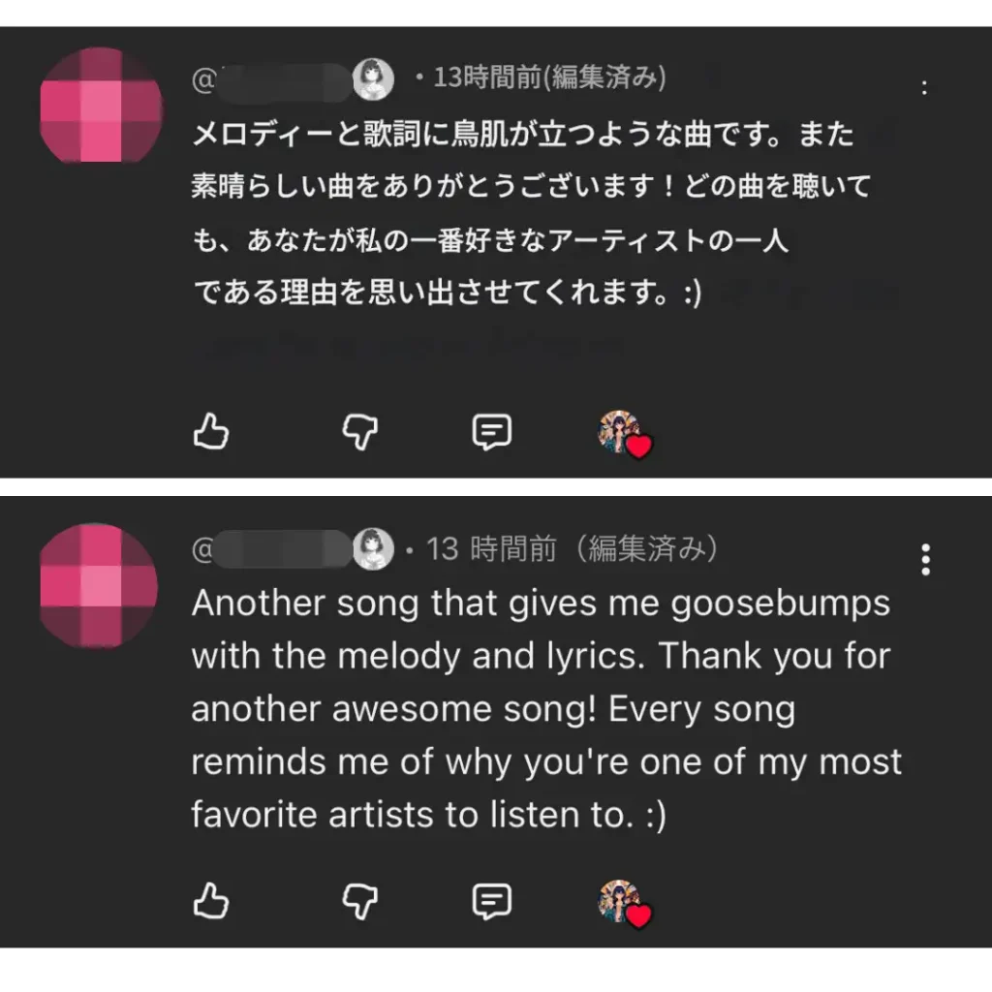The height and width of the screenshot is (992, 992).
Task: Open the Japanese comment author's avatar
Action: tap(102, 108)
